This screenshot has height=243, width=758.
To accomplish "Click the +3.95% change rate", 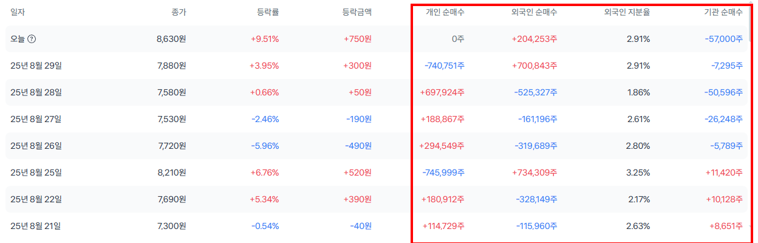I will pos(265,66).
